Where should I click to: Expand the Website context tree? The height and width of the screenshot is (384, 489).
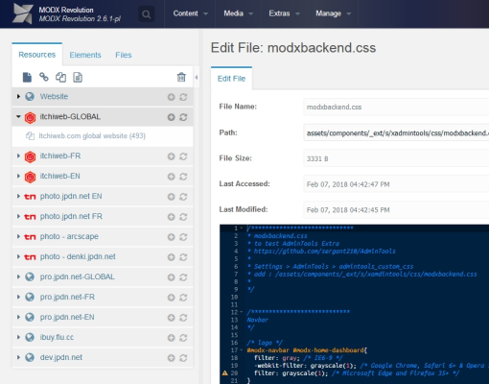[18, 96]
